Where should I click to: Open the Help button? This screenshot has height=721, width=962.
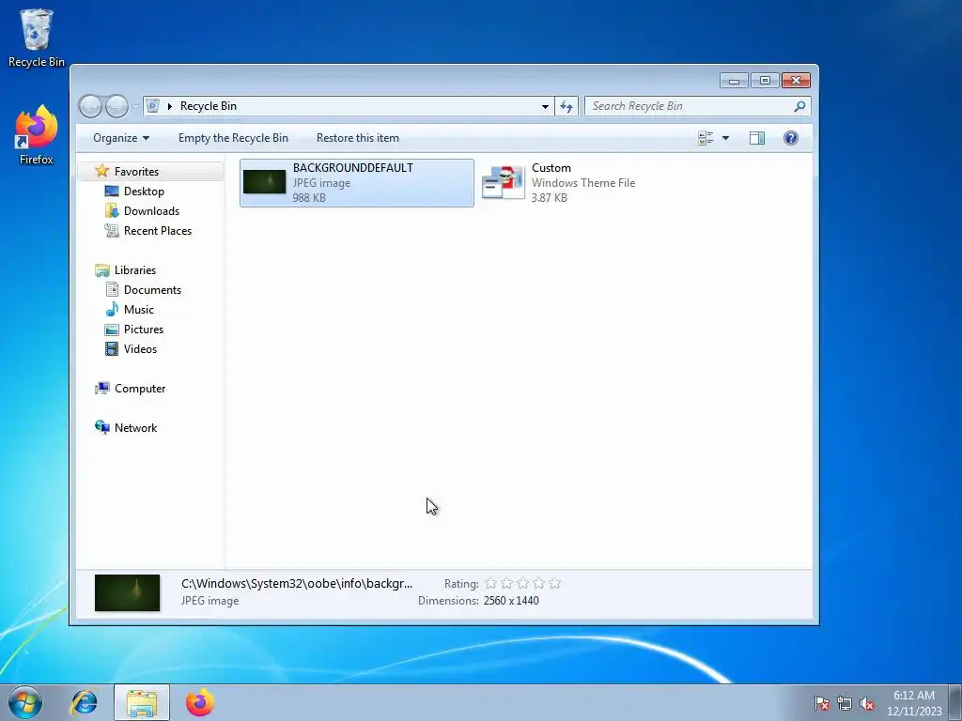791,138
